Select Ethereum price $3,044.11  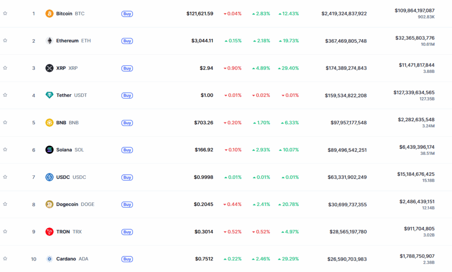coord(202,41)
